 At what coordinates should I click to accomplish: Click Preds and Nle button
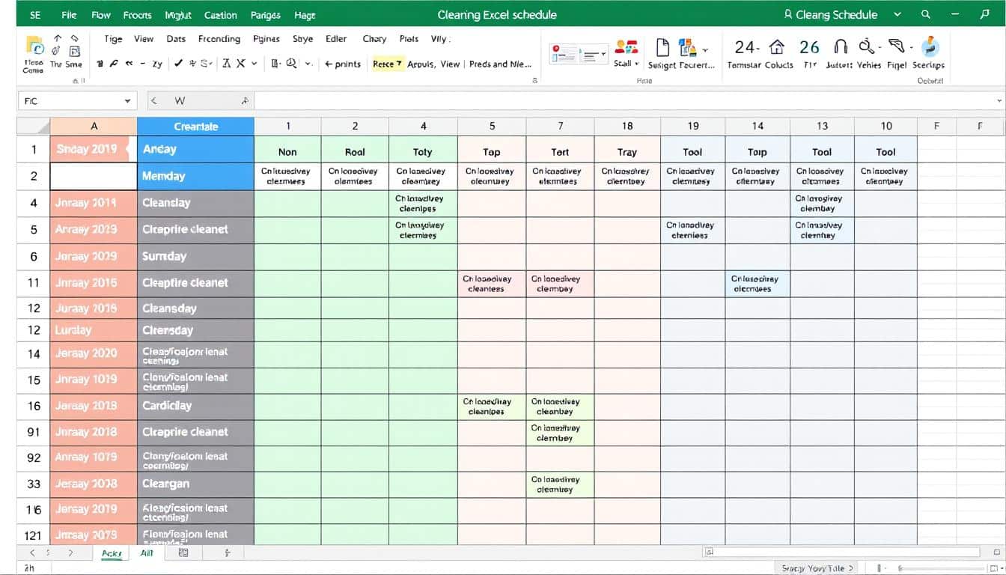click(500, 64)
